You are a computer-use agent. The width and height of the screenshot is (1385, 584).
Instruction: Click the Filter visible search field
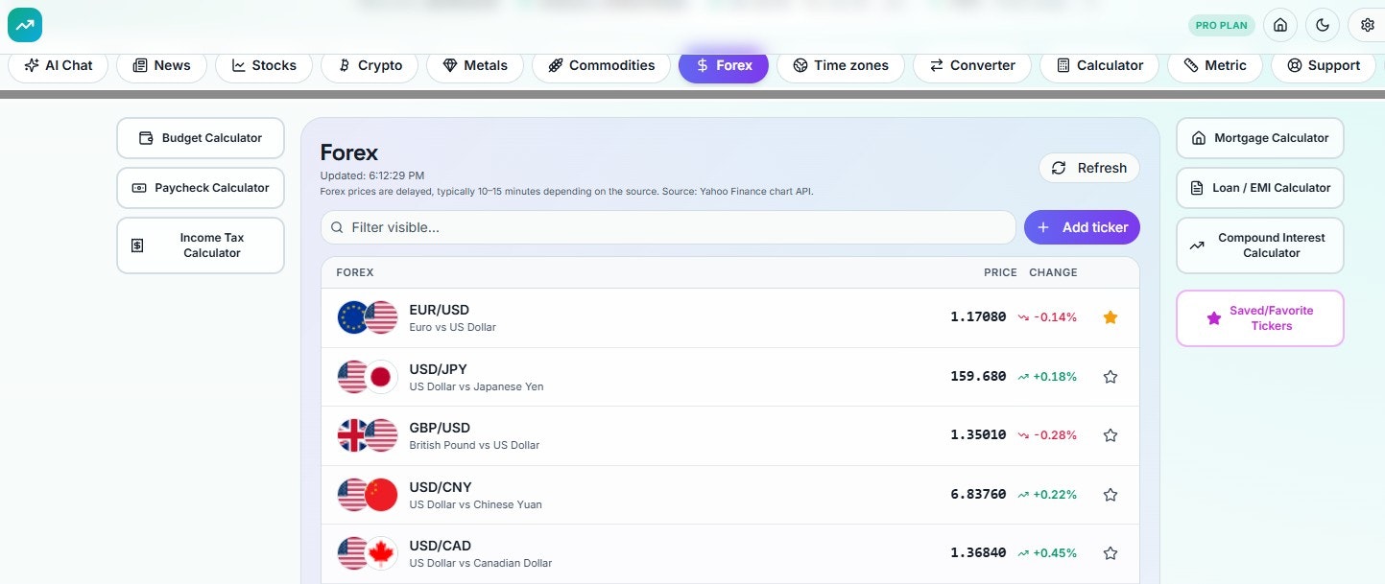tap(668, 227)
